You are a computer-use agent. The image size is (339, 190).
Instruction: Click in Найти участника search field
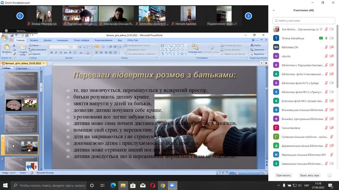click(304, 21)
